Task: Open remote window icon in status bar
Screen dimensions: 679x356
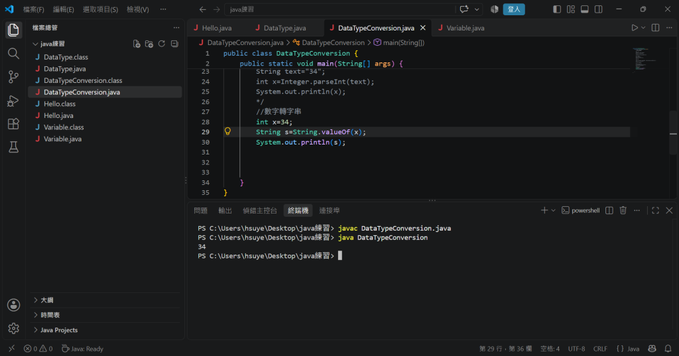Action: tap(12, 349)
